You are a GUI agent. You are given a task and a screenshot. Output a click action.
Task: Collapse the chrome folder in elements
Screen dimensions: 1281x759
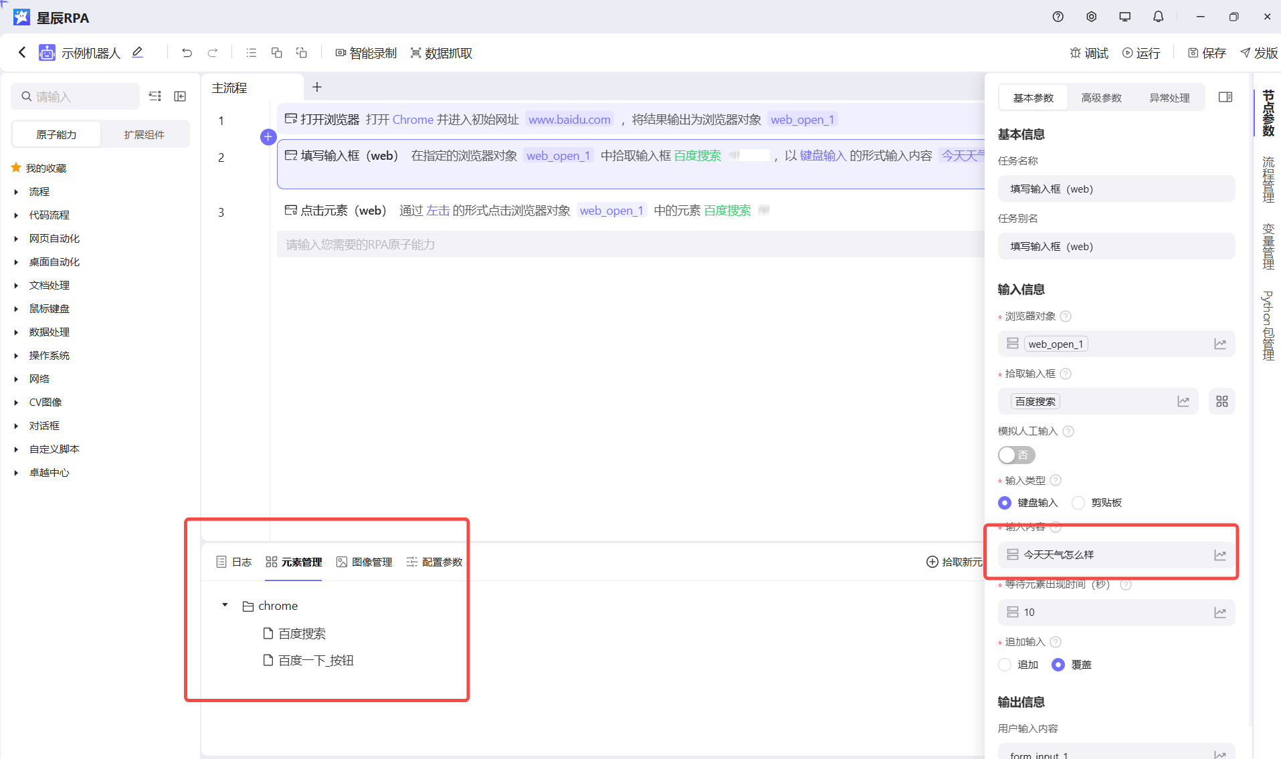point(225,605)
